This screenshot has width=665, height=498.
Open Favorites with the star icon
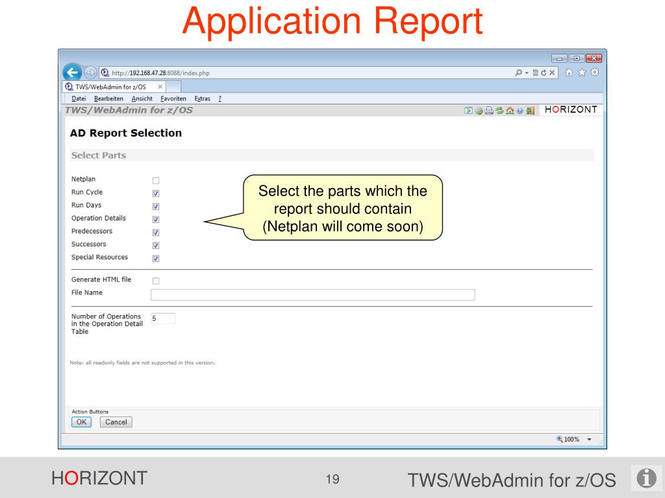[x=582, y=73]
